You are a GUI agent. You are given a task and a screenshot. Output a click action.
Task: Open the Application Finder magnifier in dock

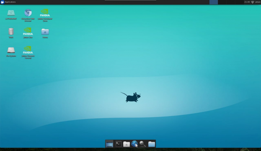pos(143,144)
